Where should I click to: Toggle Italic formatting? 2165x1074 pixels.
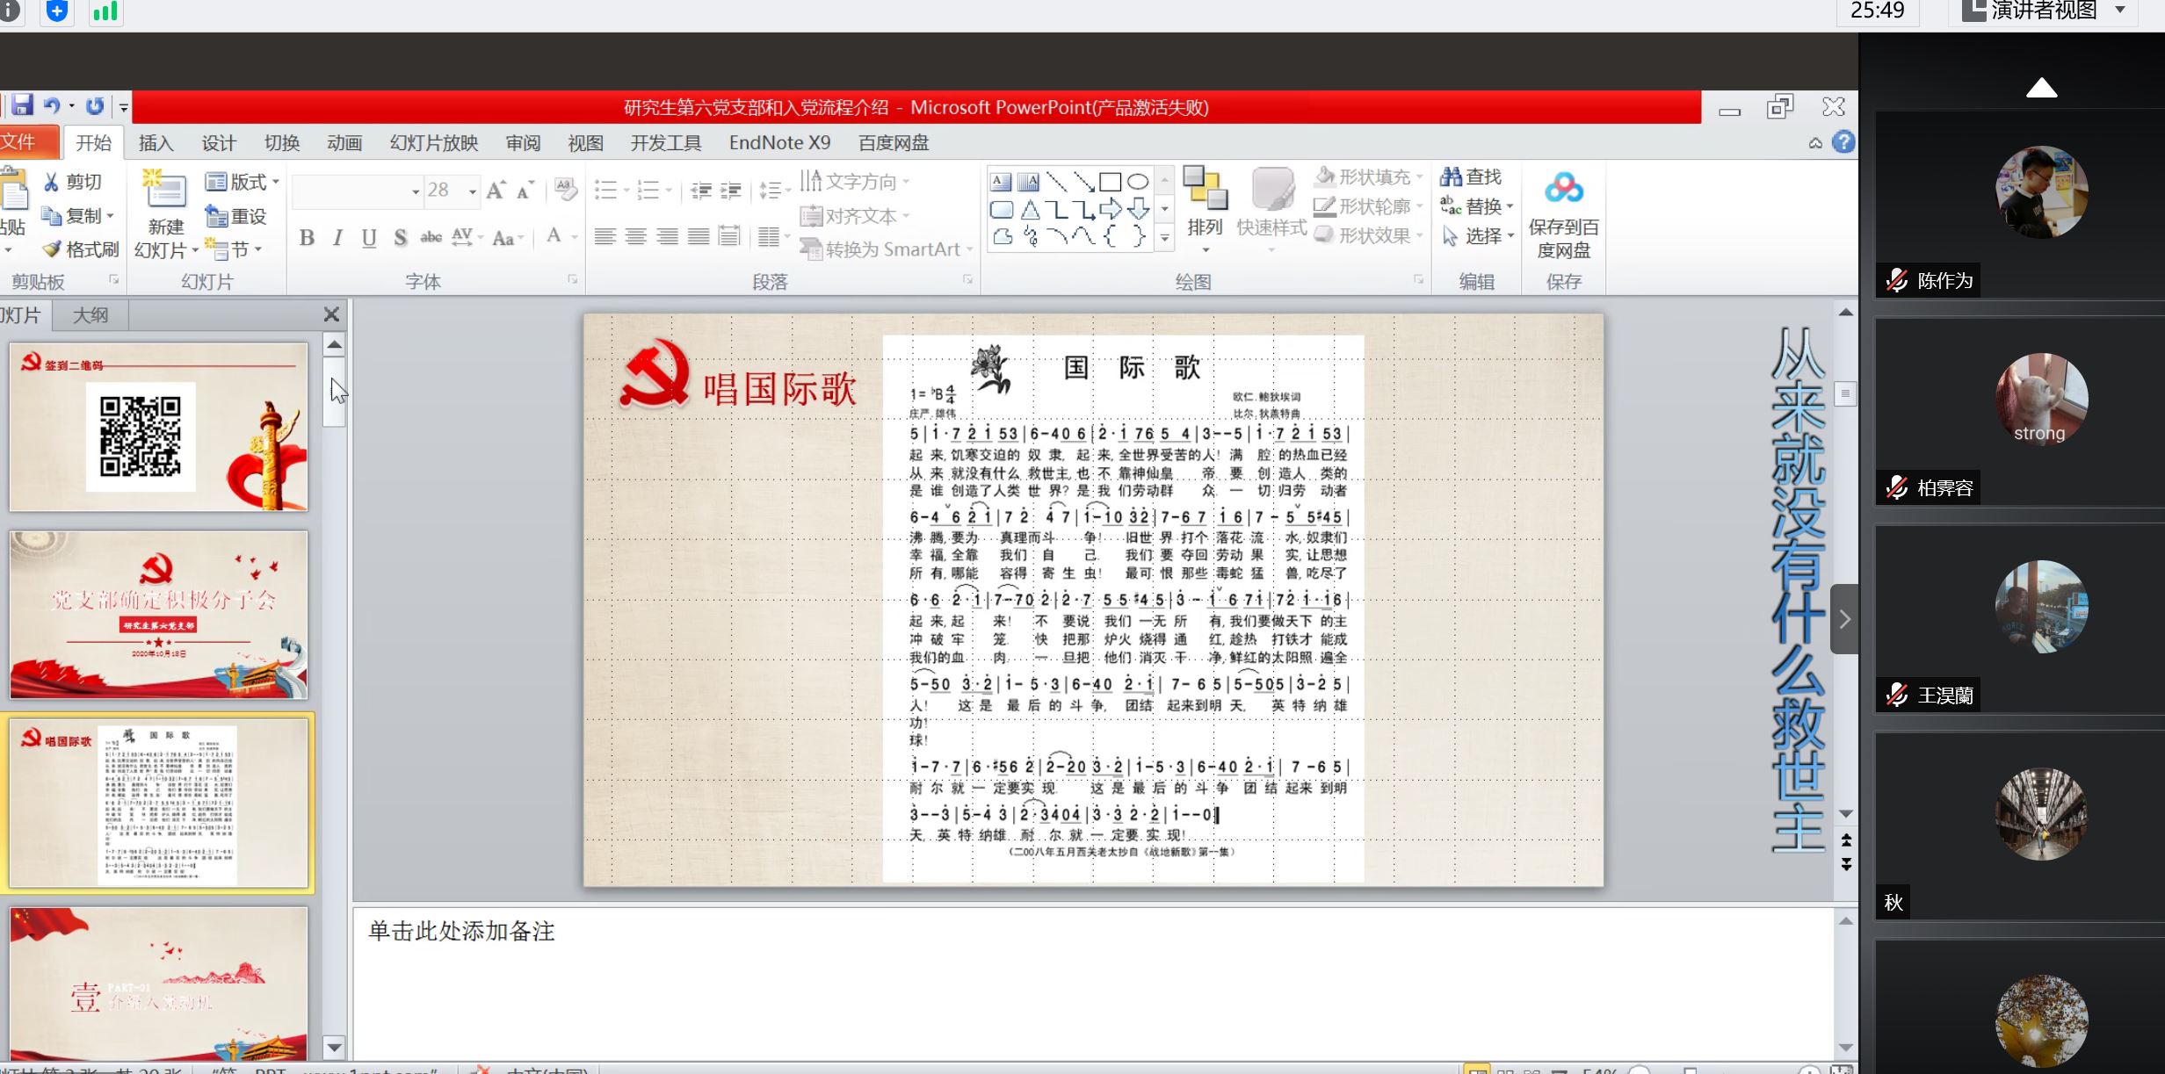coord(337,237)
